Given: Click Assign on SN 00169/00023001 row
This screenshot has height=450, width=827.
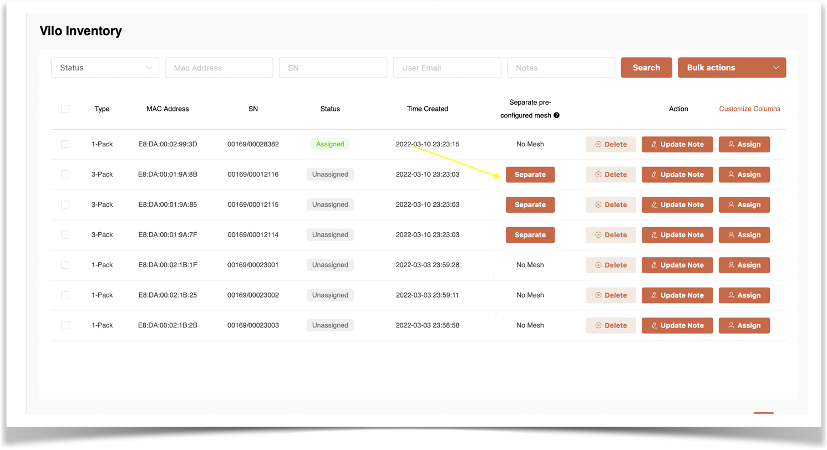Looking at the screenshot, I should point(744,265).
